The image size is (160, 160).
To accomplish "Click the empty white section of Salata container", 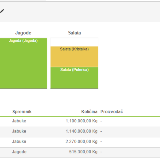I will click(x=74, y=42).
